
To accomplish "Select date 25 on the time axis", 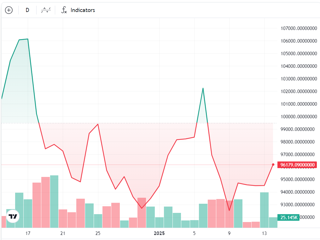I will (x=98, y=233).
